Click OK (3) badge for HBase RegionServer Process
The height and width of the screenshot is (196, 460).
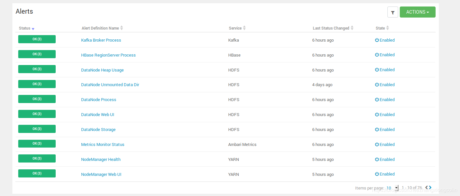point(37,54)
